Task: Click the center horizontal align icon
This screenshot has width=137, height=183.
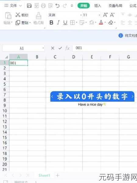Action: [x=130, y=23]
